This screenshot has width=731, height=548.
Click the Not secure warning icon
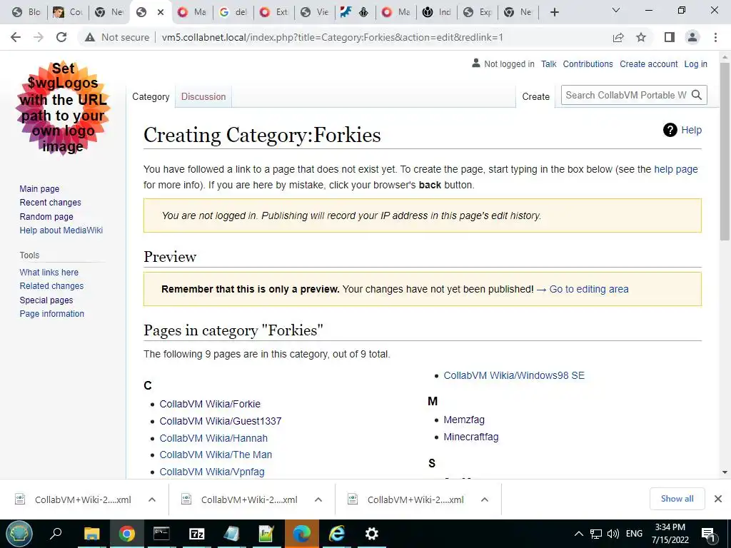[x=90, y=37]
